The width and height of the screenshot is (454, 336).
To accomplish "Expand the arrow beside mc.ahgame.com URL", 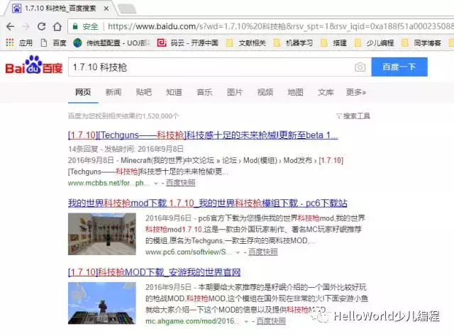I will tap(246, 322).
